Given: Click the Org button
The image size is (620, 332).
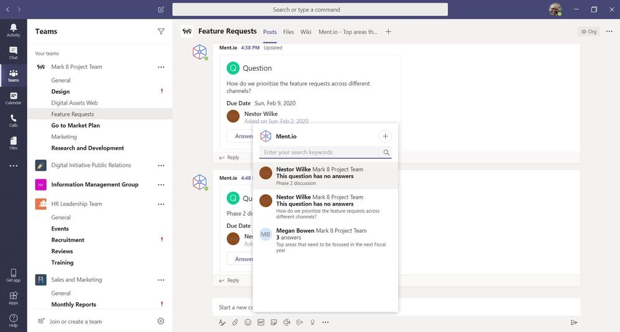Looking at the screenshot, I should click(588, 32).
